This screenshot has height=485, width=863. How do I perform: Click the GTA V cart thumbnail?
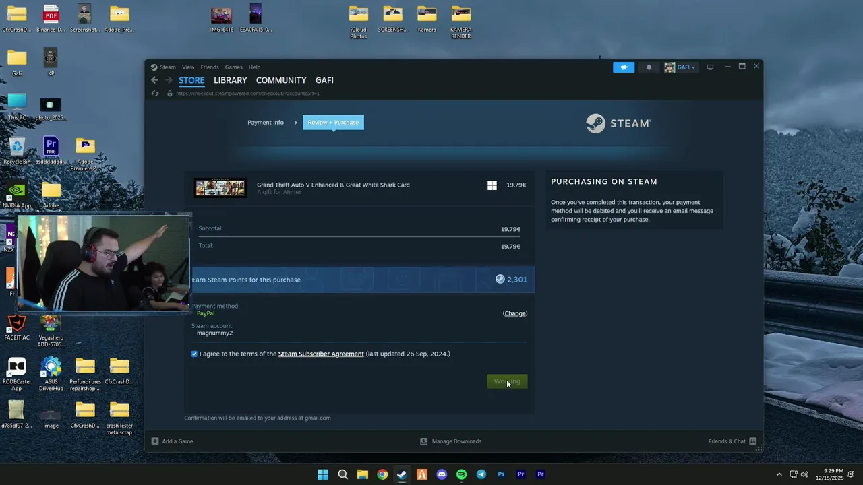220,188
